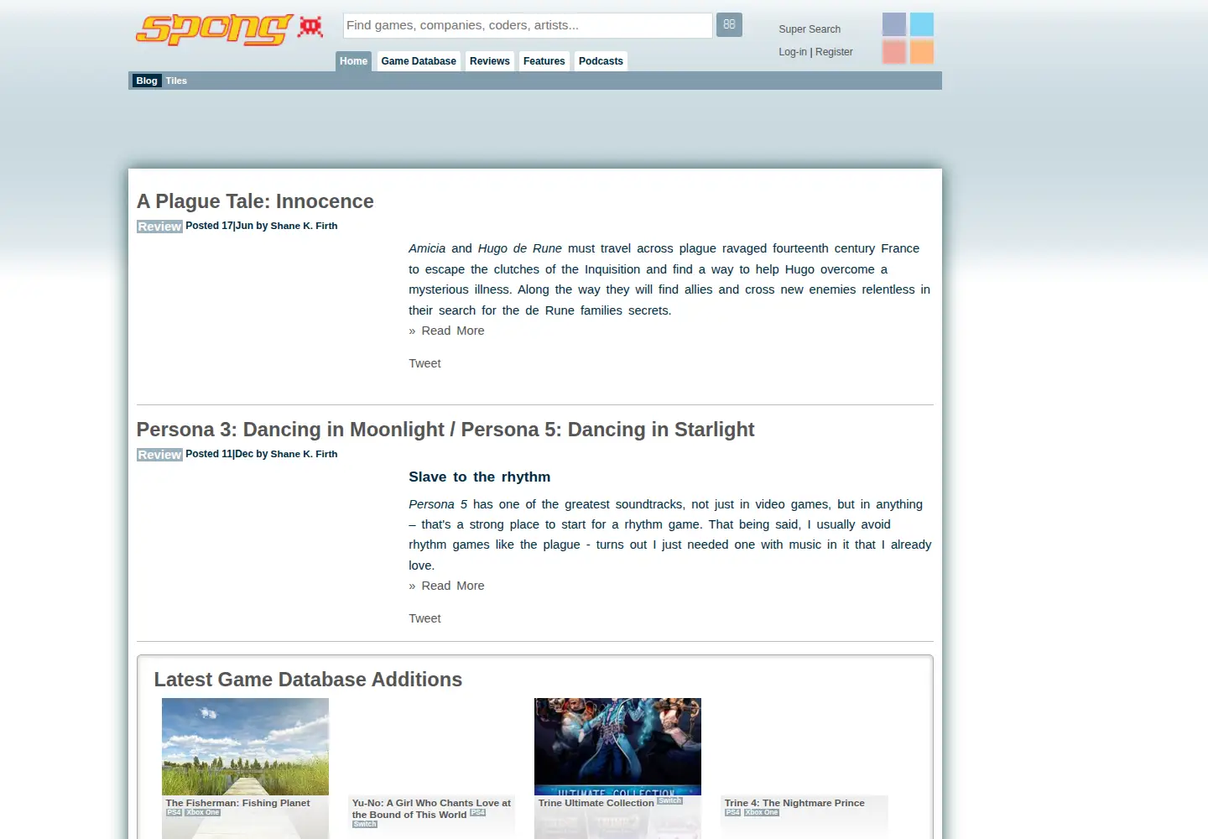The width and height of the screenshot is (1208, 839).
Task: Click the orange social square icon
Action: pyautogui.click(x=922, y=52)
